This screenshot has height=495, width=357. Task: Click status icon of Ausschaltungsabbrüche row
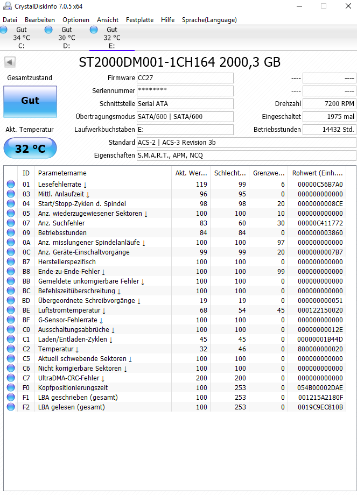11,329
